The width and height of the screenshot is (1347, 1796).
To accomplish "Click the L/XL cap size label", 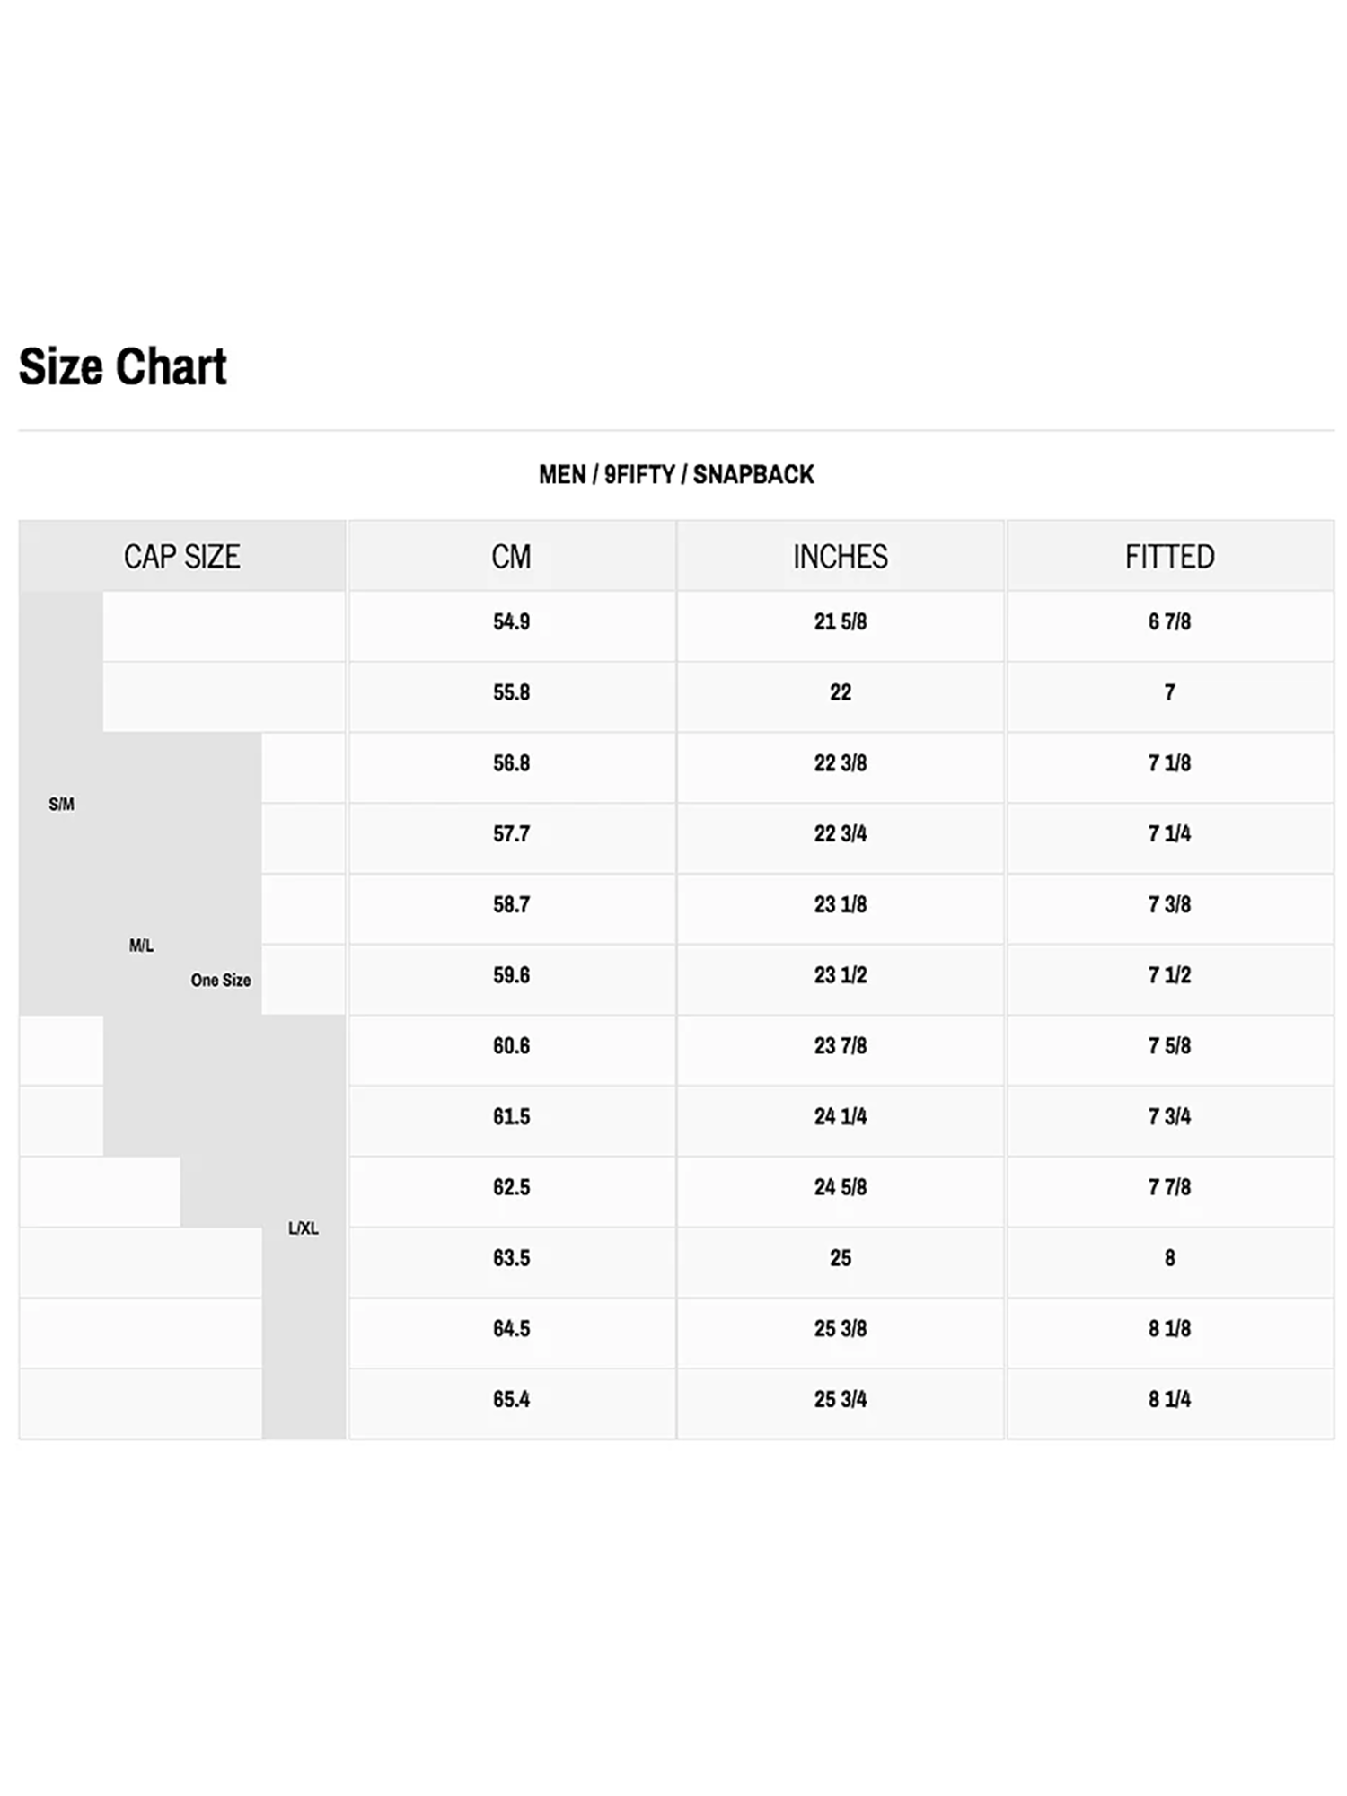I will pyautogui.click(x=303, y=1228).
